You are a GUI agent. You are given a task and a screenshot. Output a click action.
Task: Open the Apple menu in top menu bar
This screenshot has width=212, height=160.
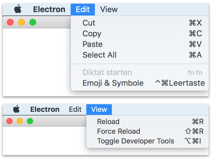coord(18,9)
